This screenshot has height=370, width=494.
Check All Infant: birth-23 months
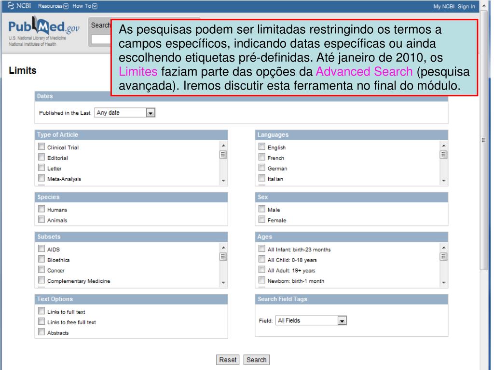[x=261, y=249]
